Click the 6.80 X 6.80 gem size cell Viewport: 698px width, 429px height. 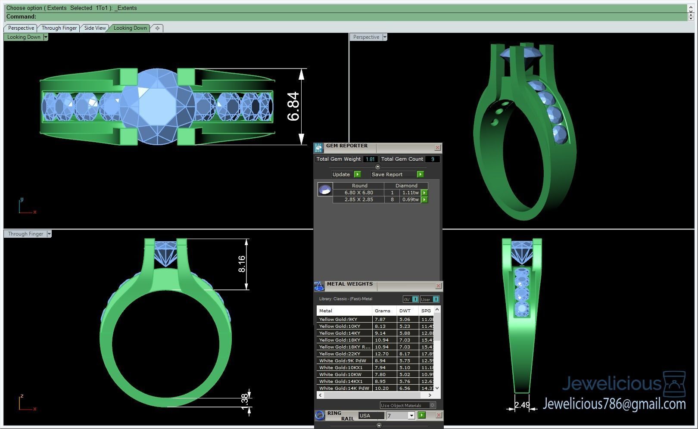click(359, 193)
